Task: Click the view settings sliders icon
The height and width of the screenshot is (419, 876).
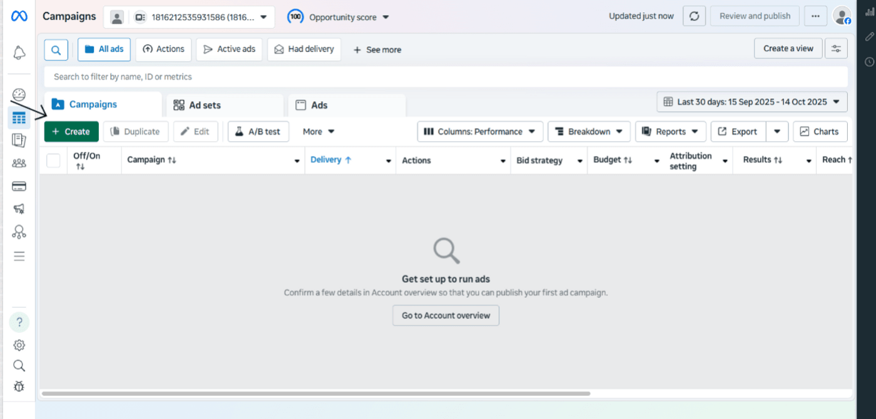Action: click(x=836, y=49)
